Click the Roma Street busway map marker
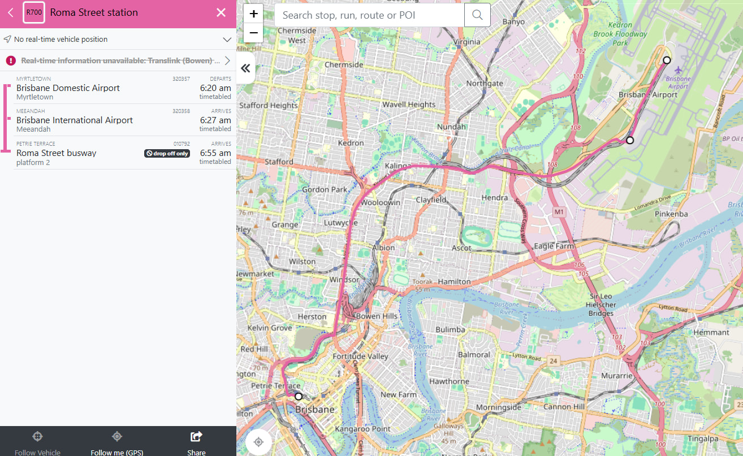 [x=299, y=397]
